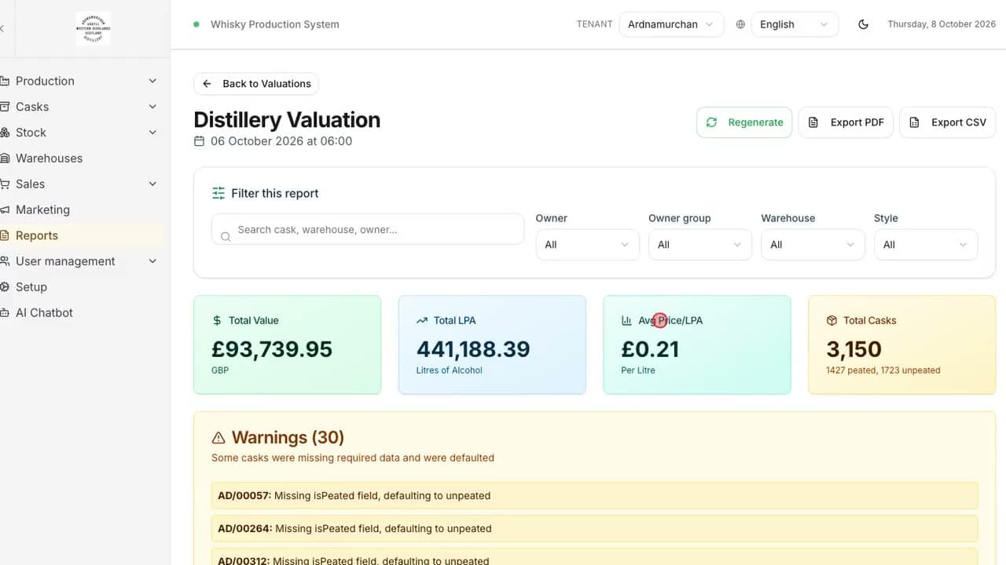Screen dimensions: 1006x565
Task: Open the Style filter dropdown
Action: tap(926, 245)
